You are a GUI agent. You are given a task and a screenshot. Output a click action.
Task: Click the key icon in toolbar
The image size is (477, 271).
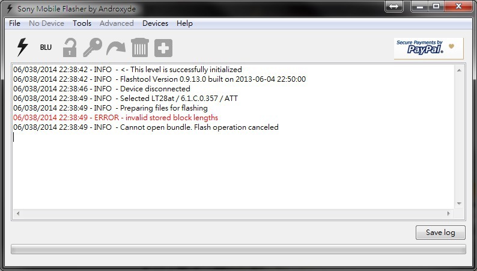93,47
